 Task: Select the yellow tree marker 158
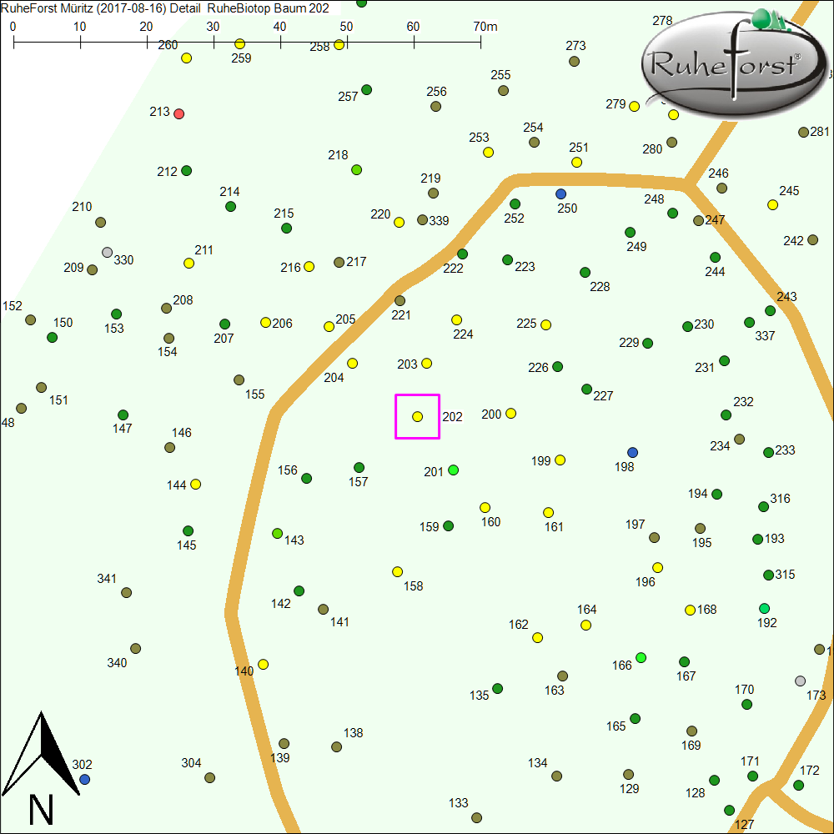point(397,571)
